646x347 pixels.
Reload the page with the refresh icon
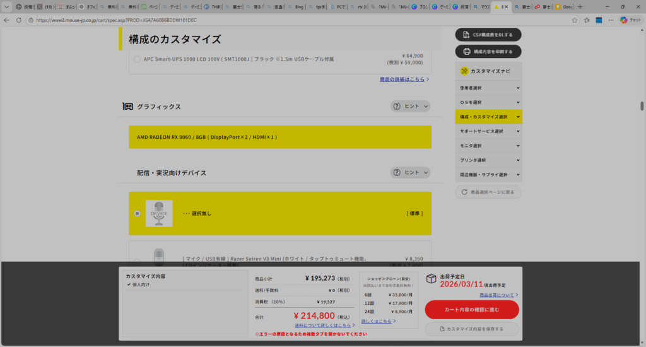19,20
